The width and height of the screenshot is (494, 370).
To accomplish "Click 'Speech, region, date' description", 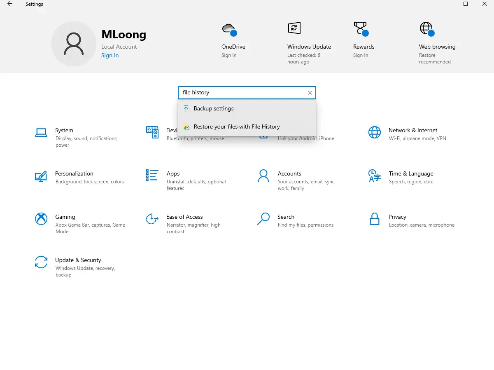I will pos(411,182).
